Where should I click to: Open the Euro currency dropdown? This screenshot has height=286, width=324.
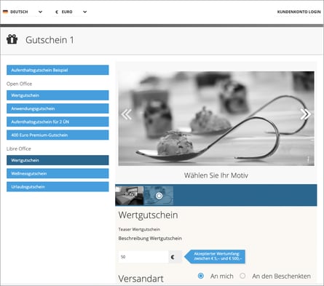pyautogui.click(x=71, y=12)
